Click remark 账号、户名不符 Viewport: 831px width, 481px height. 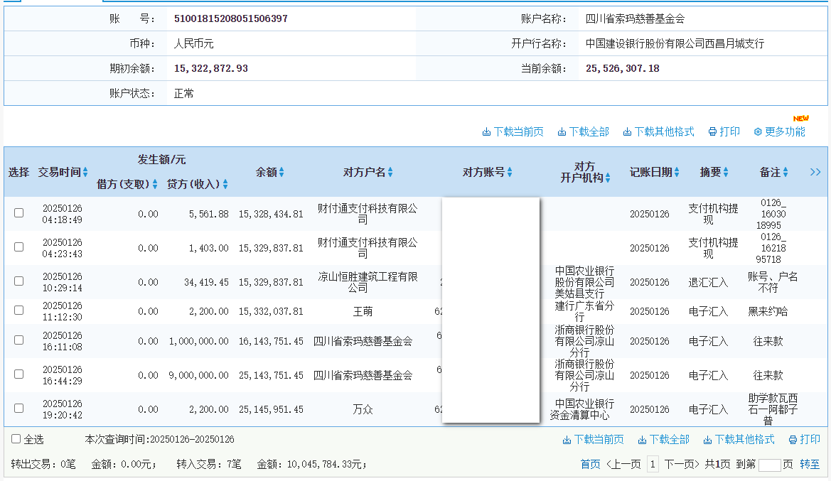point(772,282)
